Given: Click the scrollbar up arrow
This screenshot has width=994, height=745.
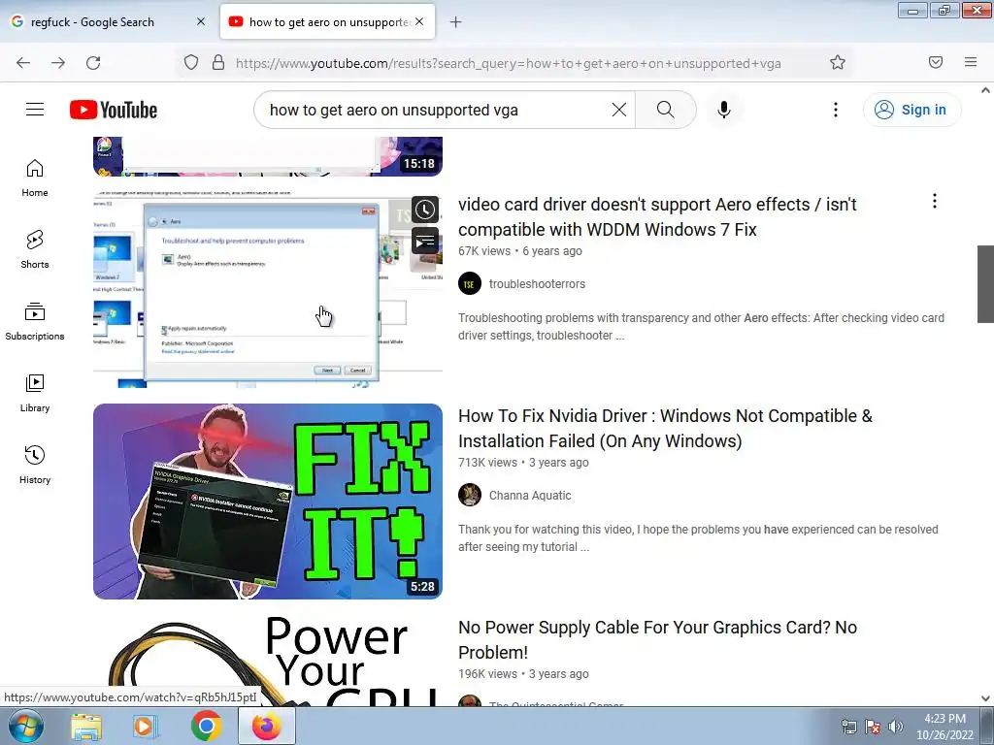Looking at the screenshot, I should click(x=985, y=90).
